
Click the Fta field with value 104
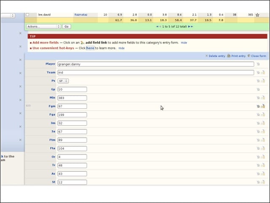pos(72,148)
